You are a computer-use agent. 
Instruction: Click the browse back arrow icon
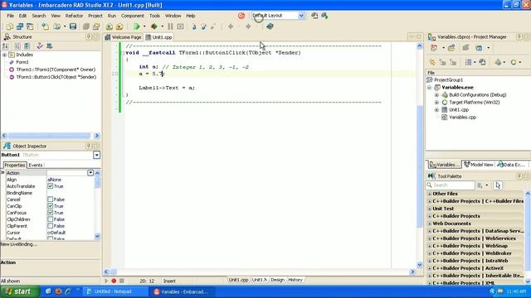point(231,26)
